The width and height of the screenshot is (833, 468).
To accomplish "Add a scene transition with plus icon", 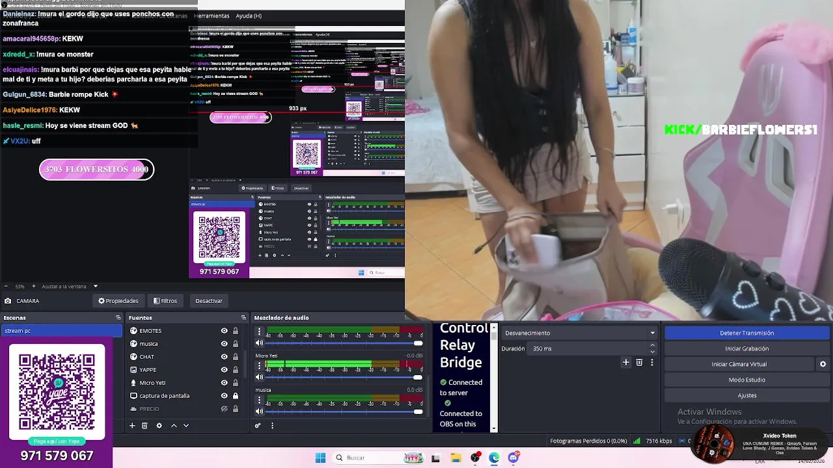I will 626,363.
